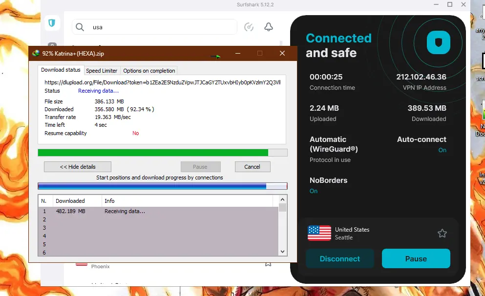Close the Katrina+(HEXA).zip download dialog

pyautogui.click(x=282, y=53)
